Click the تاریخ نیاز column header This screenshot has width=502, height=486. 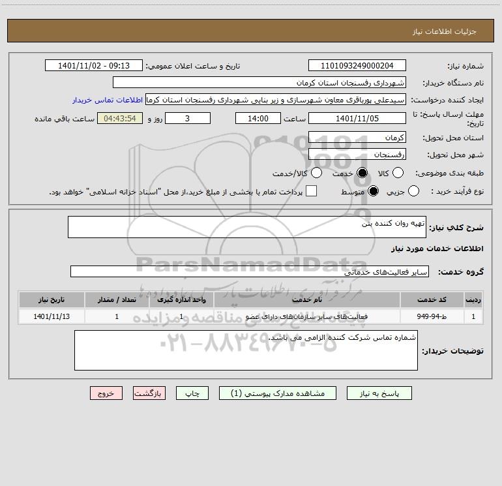(52, 299)
